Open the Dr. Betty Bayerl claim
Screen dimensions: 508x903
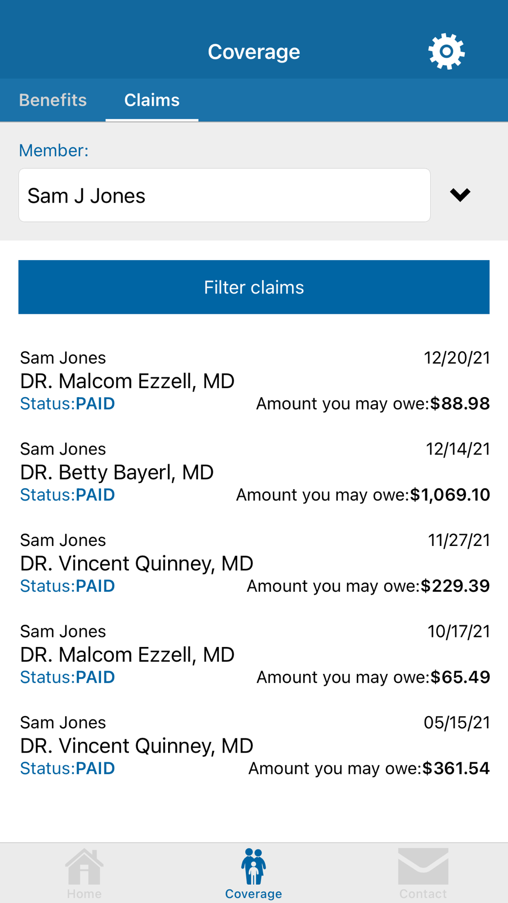coord(117,472)
